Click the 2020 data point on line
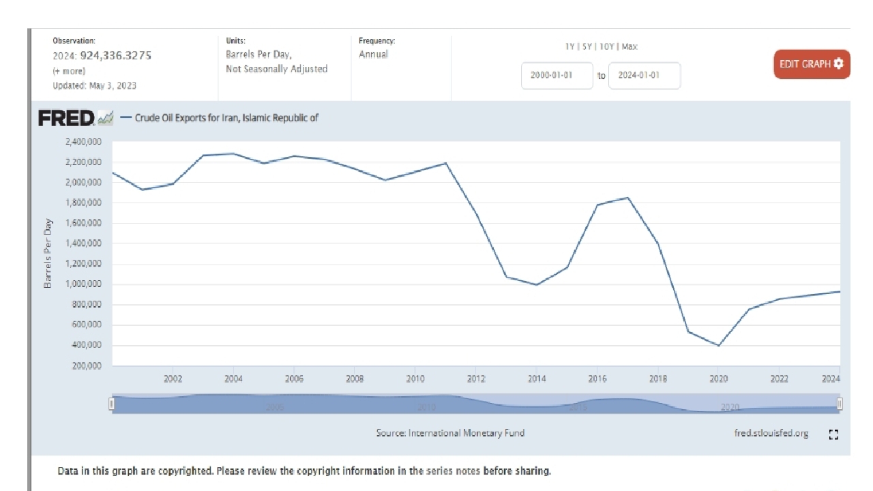The width and height of the screenshot is (873, 491). tap(718, 345)
